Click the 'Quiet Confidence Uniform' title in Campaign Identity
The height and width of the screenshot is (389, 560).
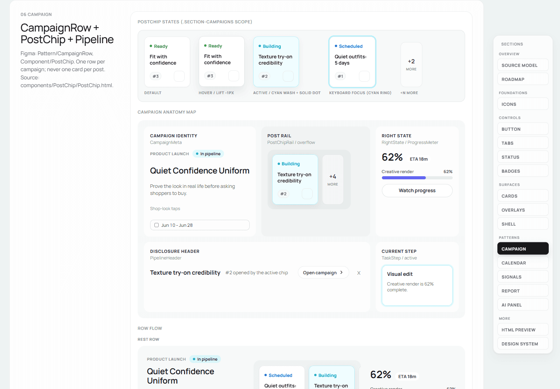[x=200, y=171]
